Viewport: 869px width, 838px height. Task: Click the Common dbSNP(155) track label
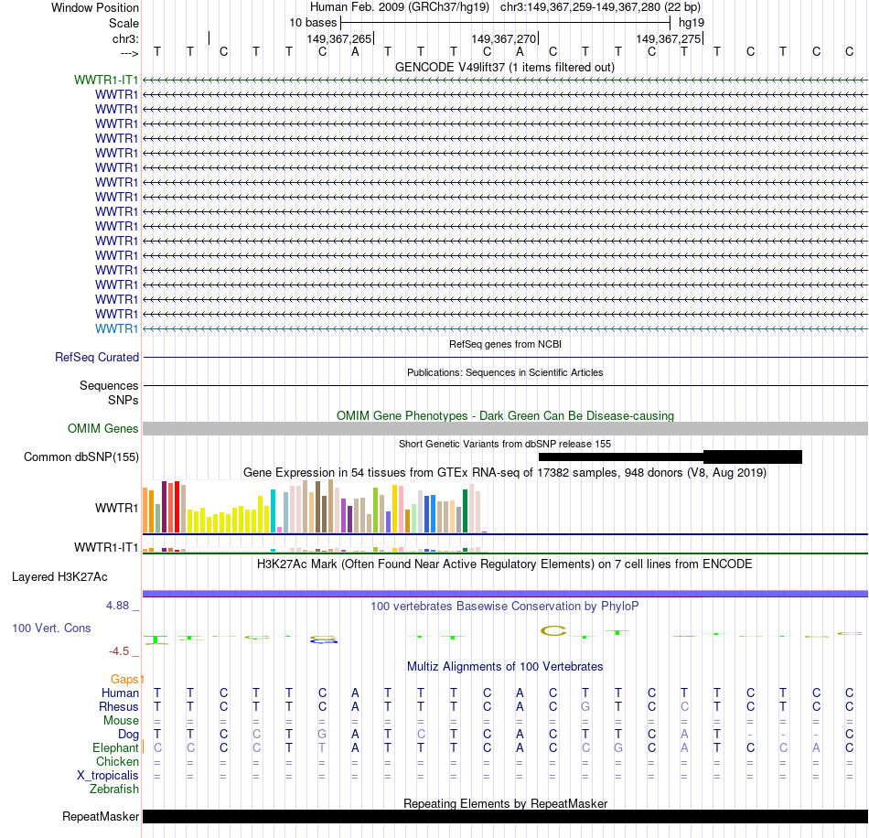click(x=80, y=457)
